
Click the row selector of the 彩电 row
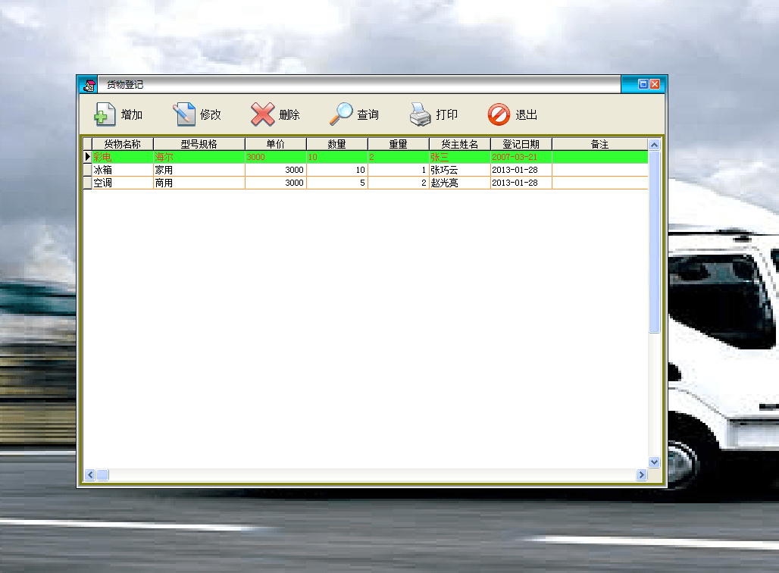87,157
